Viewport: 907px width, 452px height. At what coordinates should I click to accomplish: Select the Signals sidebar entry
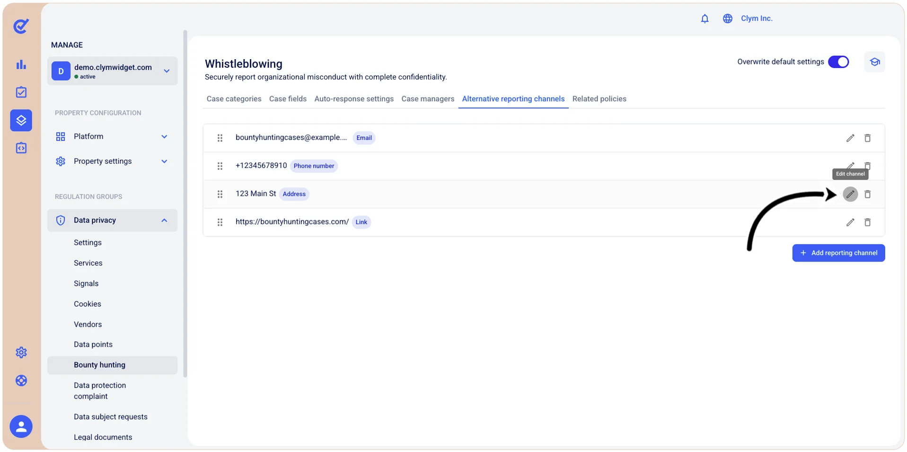(x=86, y=284)
